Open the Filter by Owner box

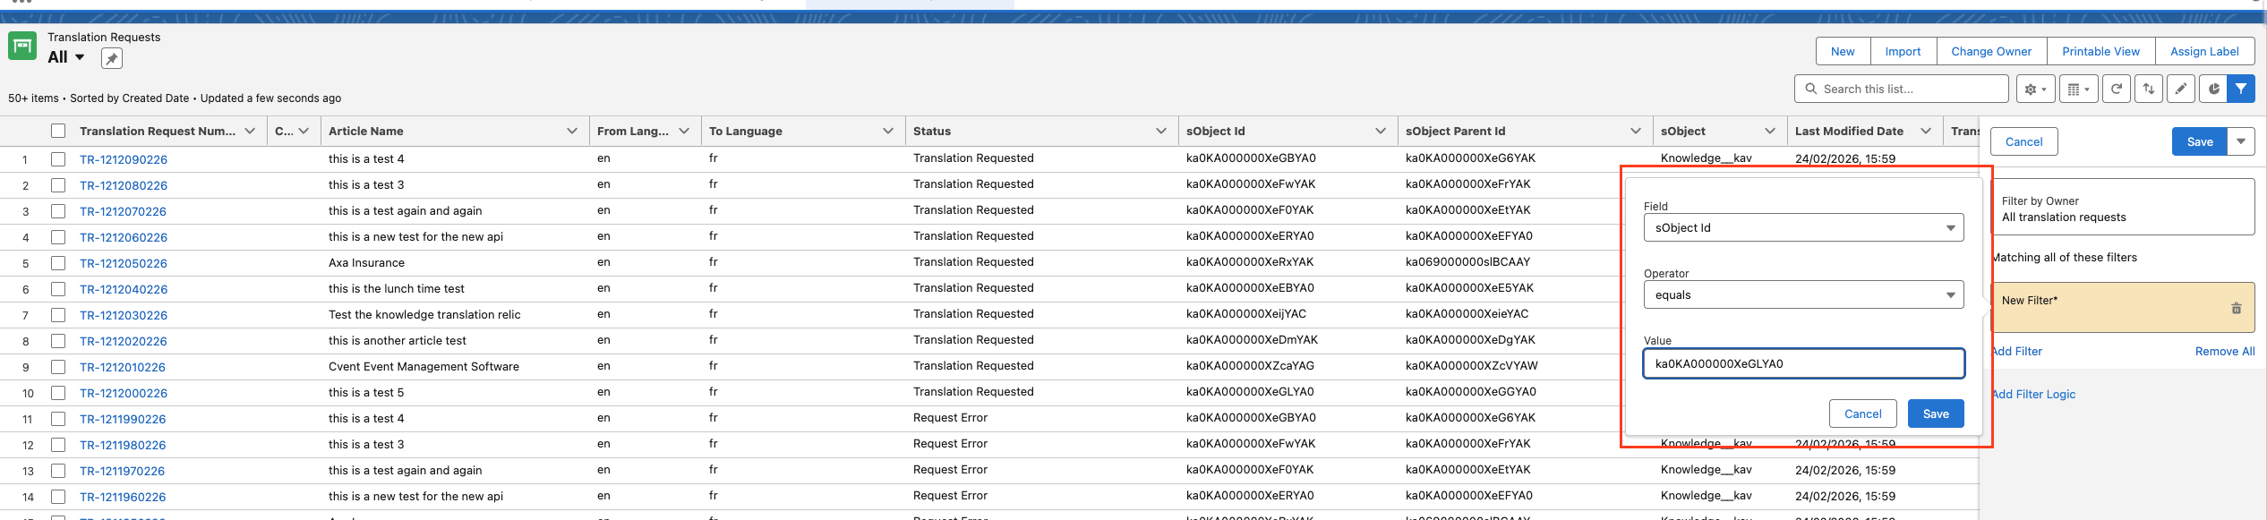coord(2122,207)
